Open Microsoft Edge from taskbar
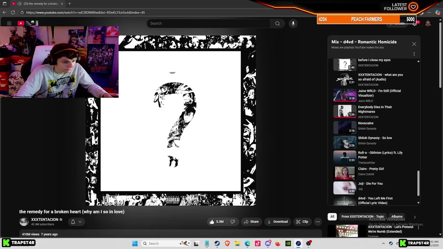 [x=247, y=243]
